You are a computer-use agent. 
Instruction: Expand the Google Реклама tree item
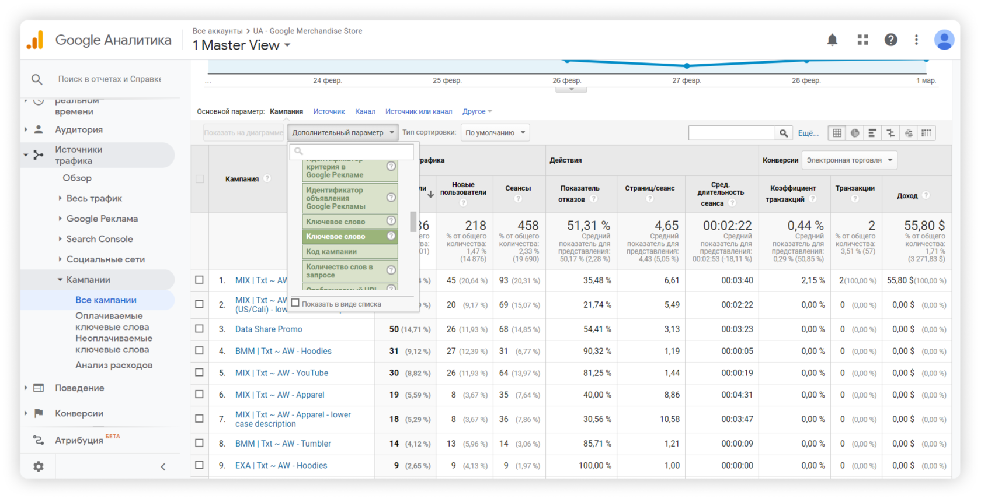pos(60,219)
